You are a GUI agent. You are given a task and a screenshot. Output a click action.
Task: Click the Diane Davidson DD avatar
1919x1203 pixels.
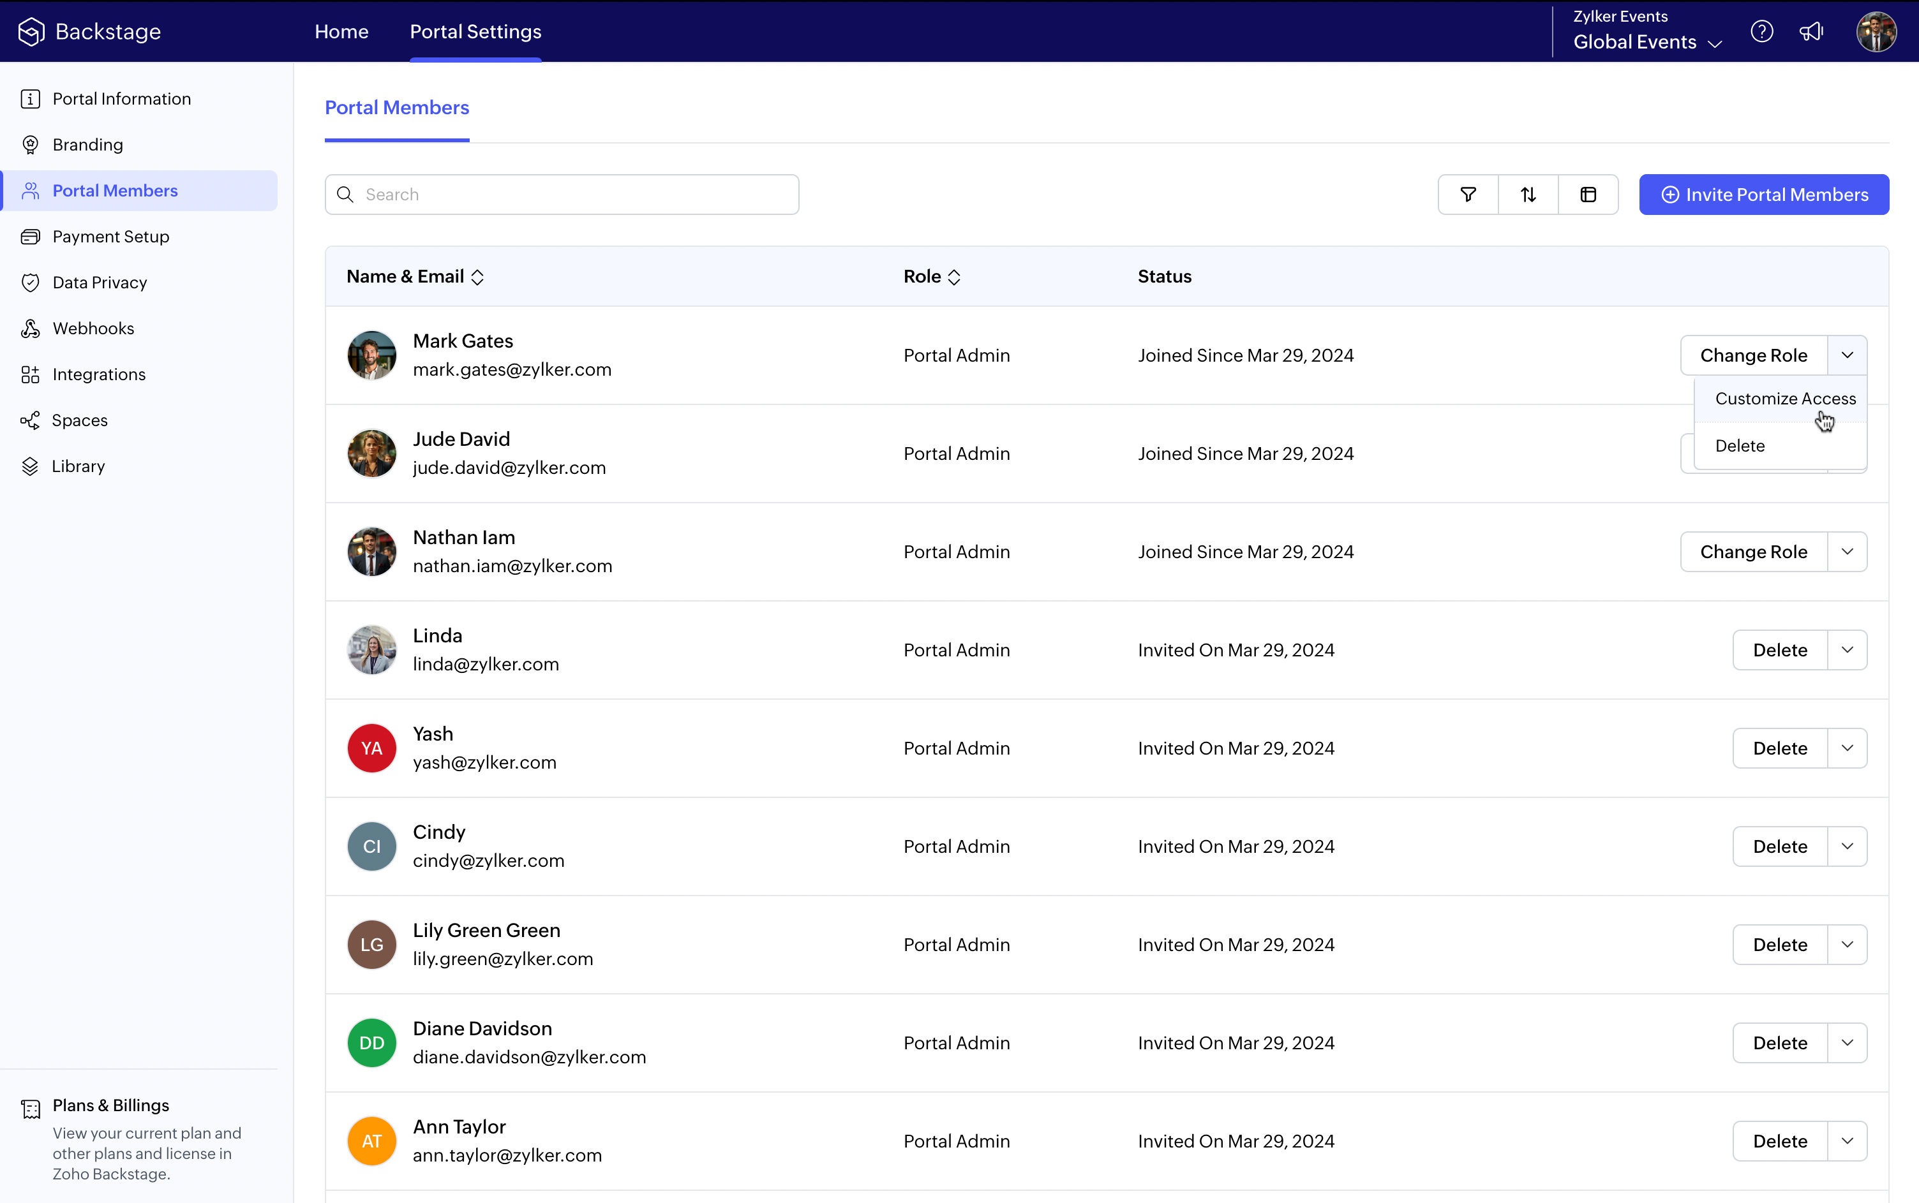point(371,1043)
